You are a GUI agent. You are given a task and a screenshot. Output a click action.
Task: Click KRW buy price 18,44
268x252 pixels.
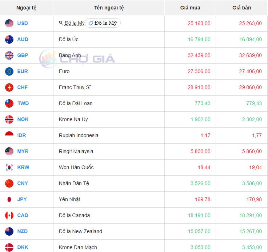[x=204, y=167]
